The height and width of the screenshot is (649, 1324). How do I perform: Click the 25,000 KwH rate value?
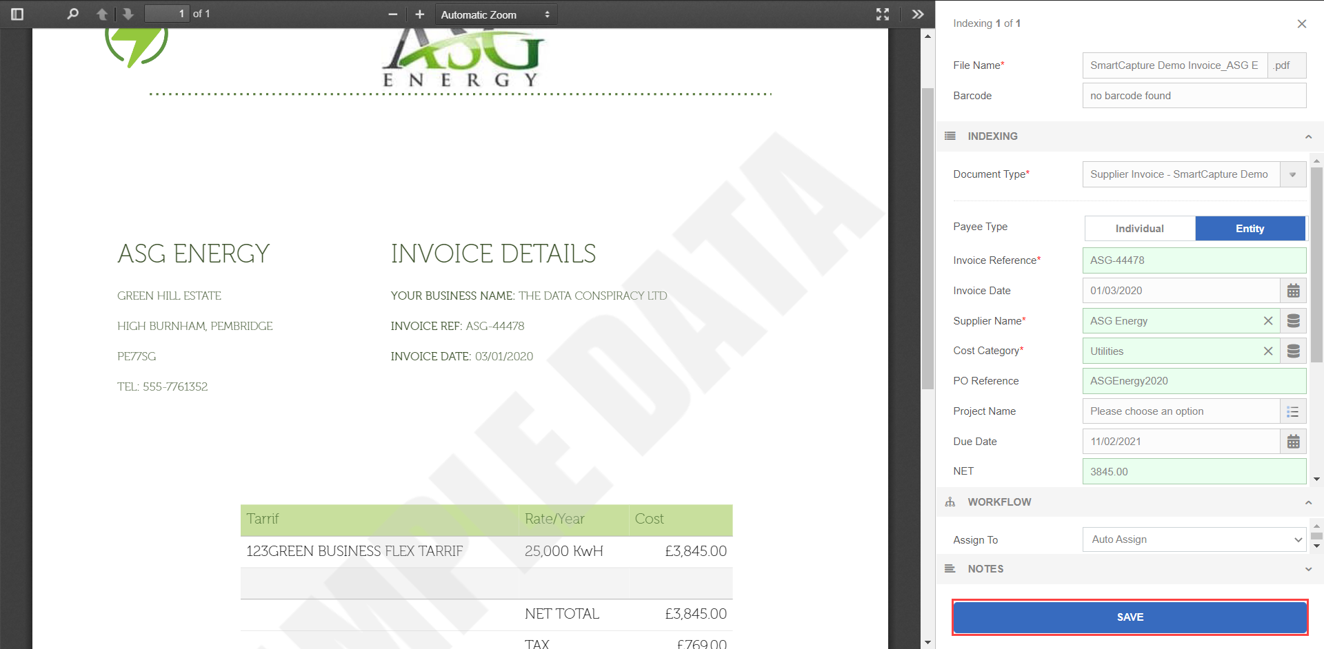[564, 551]
